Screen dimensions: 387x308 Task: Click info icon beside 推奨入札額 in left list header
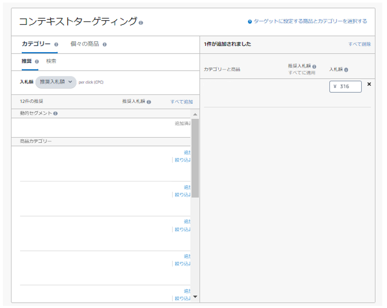point(149,102)
